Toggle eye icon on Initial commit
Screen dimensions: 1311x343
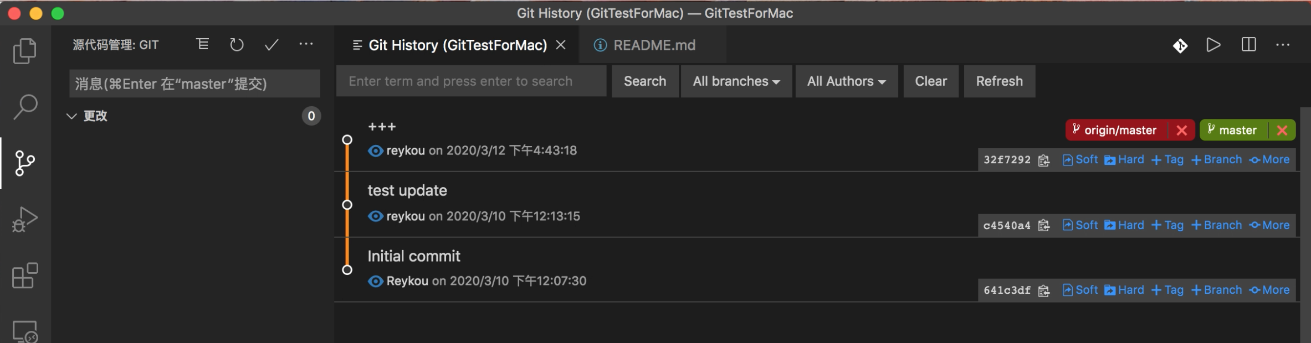click(375, 280)
